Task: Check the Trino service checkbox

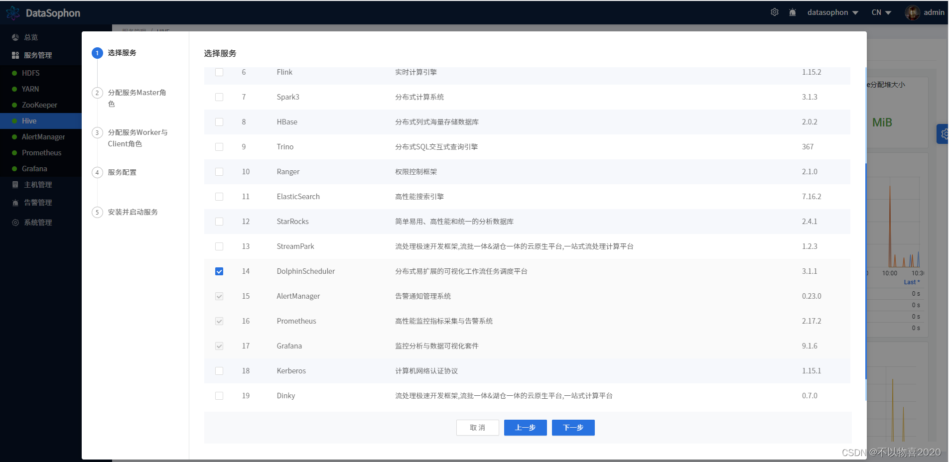Action: point(219,147)
